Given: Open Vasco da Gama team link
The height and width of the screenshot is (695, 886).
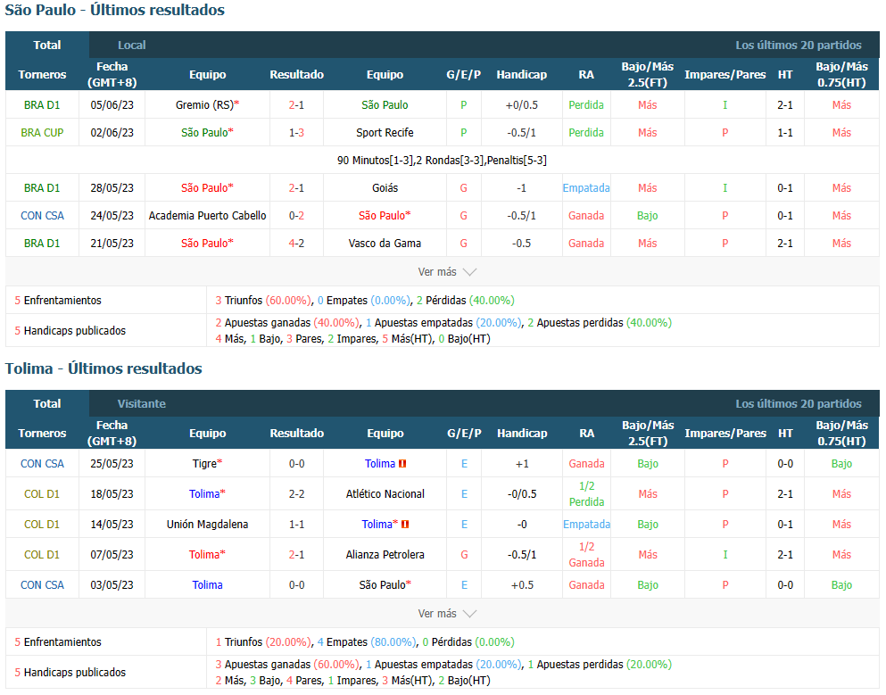Looking at the screenshot, I should pyautogui.click(x=385, y=244).
